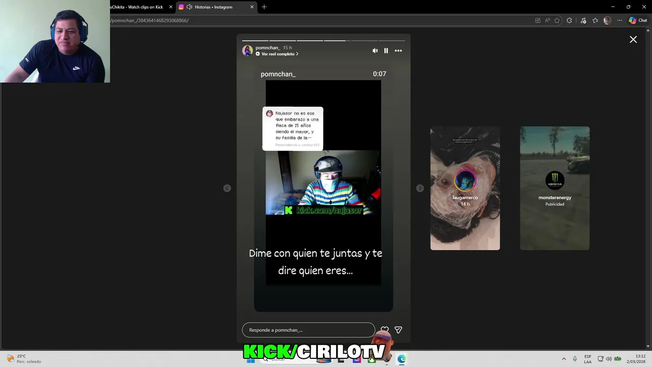
Task: Open the laugamerco story thumbnail
Action: pyautogui.click(x=465, y=188)
